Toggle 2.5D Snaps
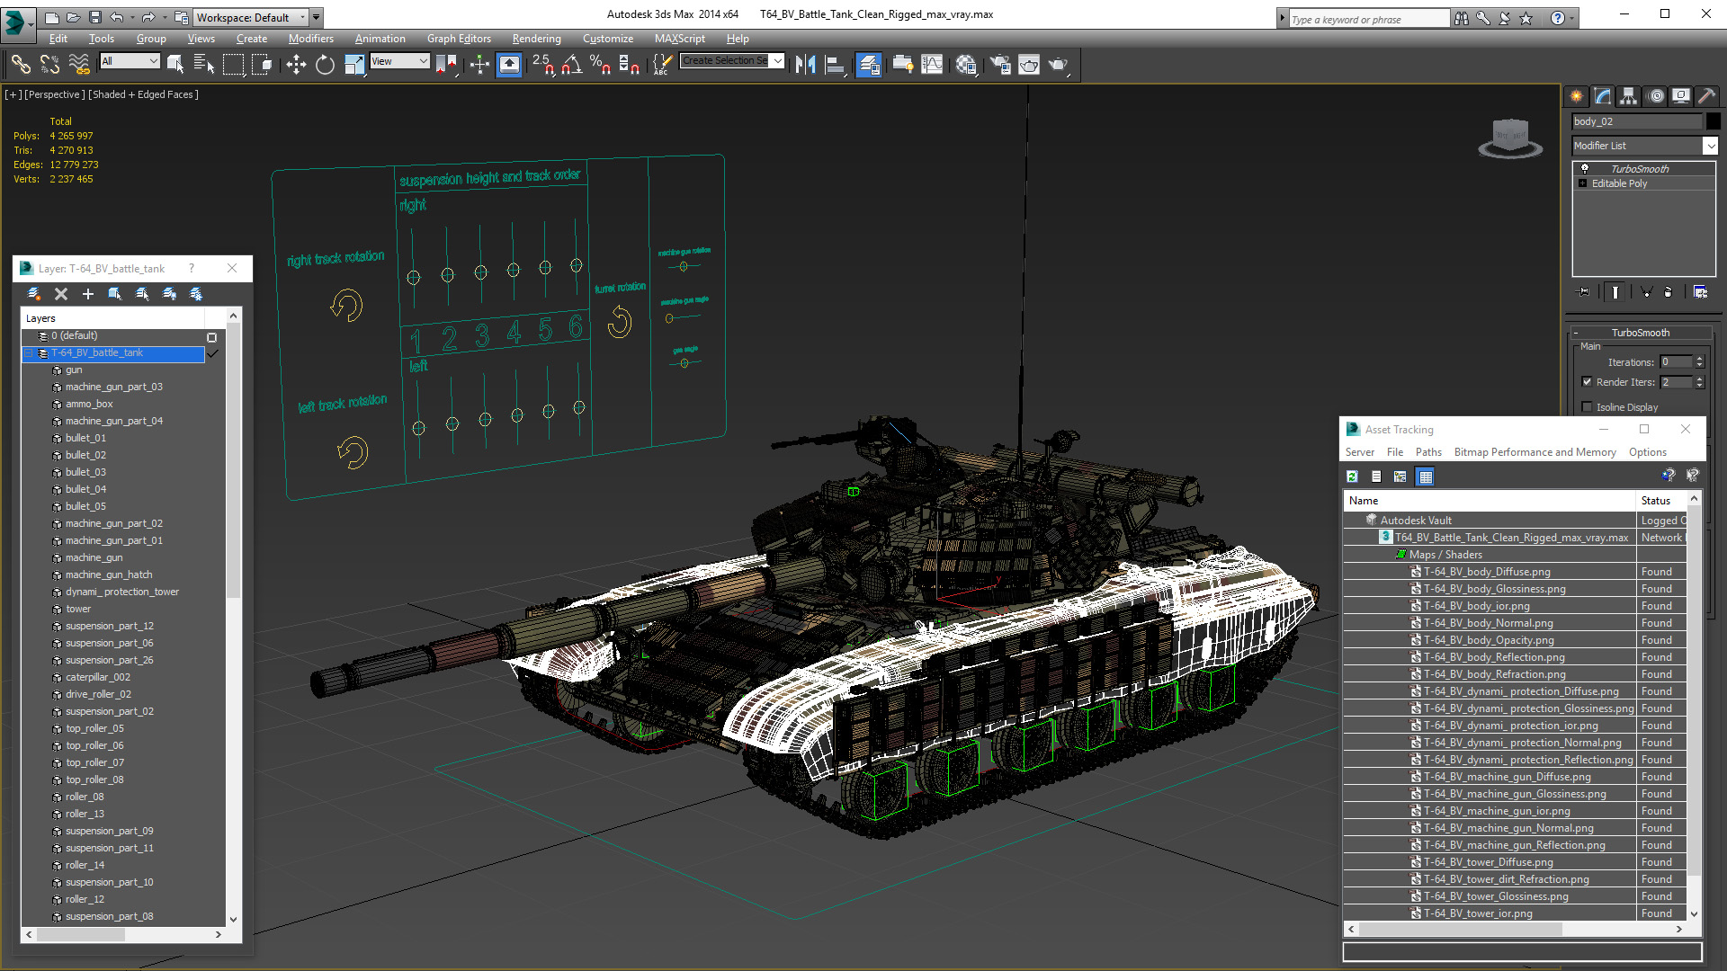 543,64
